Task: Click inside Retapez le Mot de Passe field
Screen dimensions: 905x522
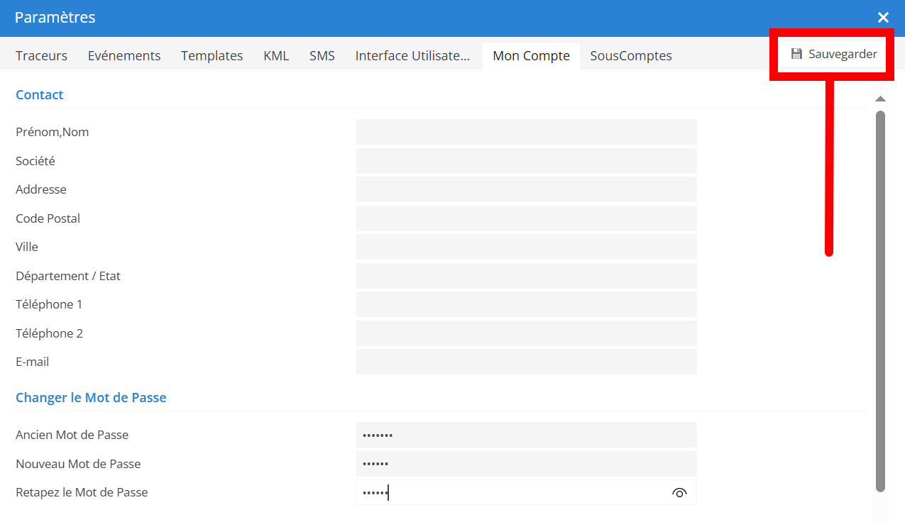Action: point(527,492)
